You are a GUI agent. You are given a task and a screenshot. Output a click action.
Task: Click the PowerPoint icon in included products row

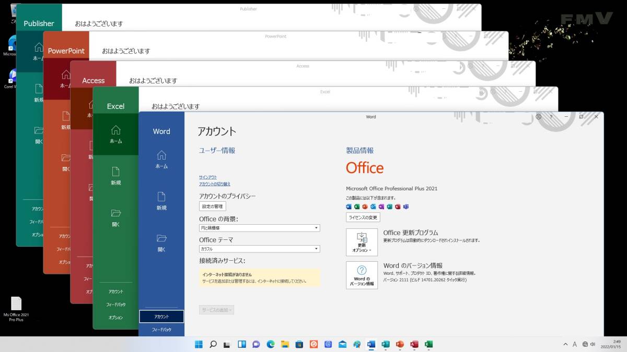(x=365, y=207)
